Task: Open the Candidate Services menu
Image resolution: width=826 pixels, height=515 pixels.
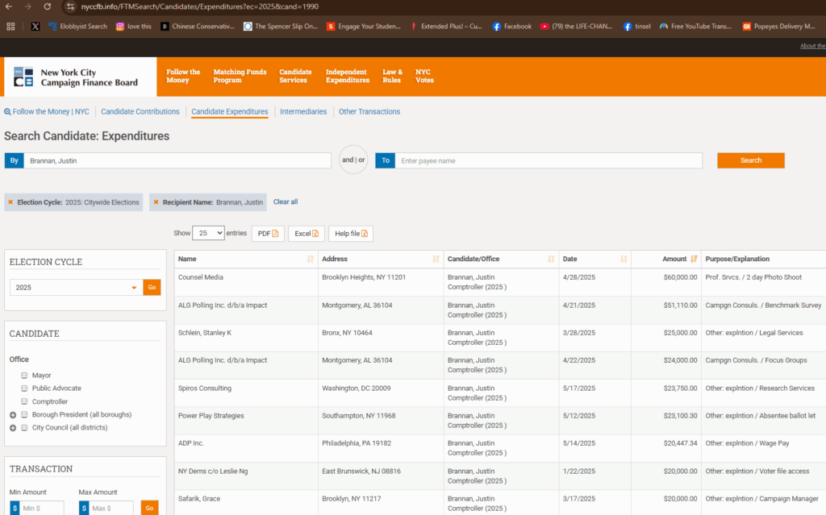Action: (x=295, y=77)
